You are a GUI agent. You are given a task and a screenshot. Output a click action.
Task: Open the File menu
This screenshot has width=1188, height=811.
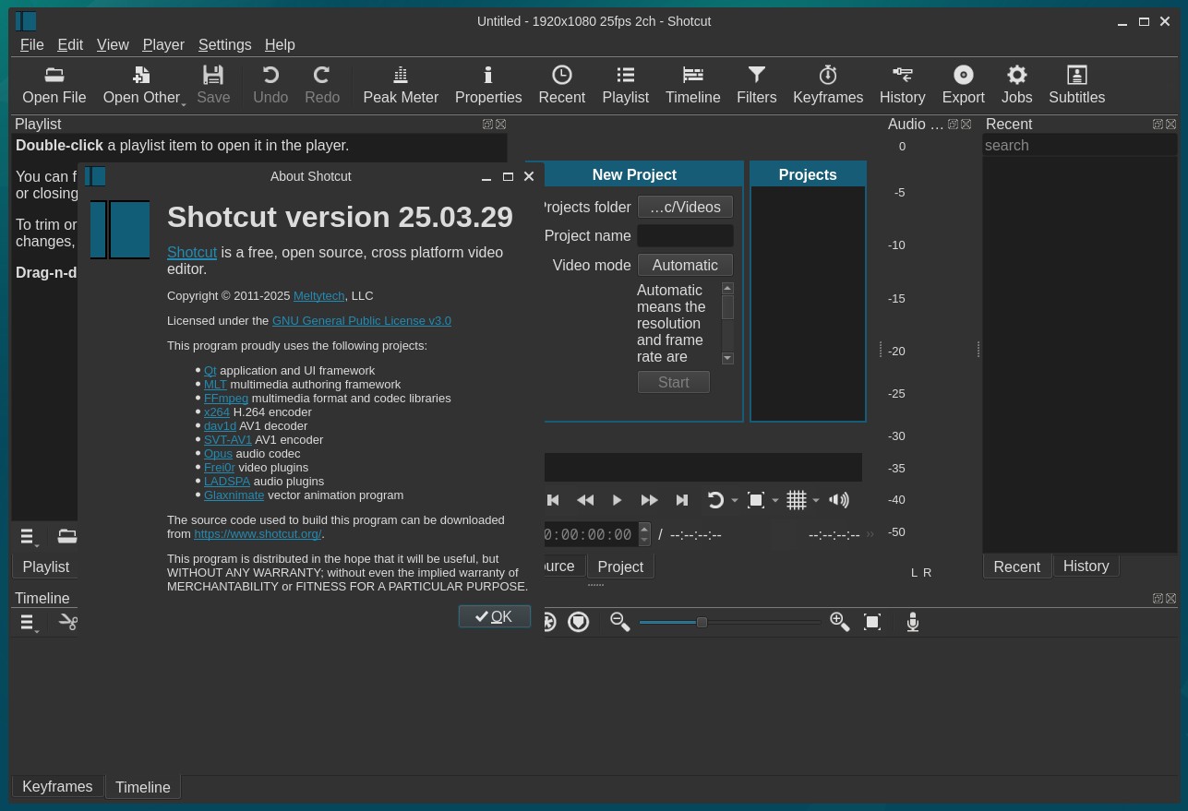(31, 44)
